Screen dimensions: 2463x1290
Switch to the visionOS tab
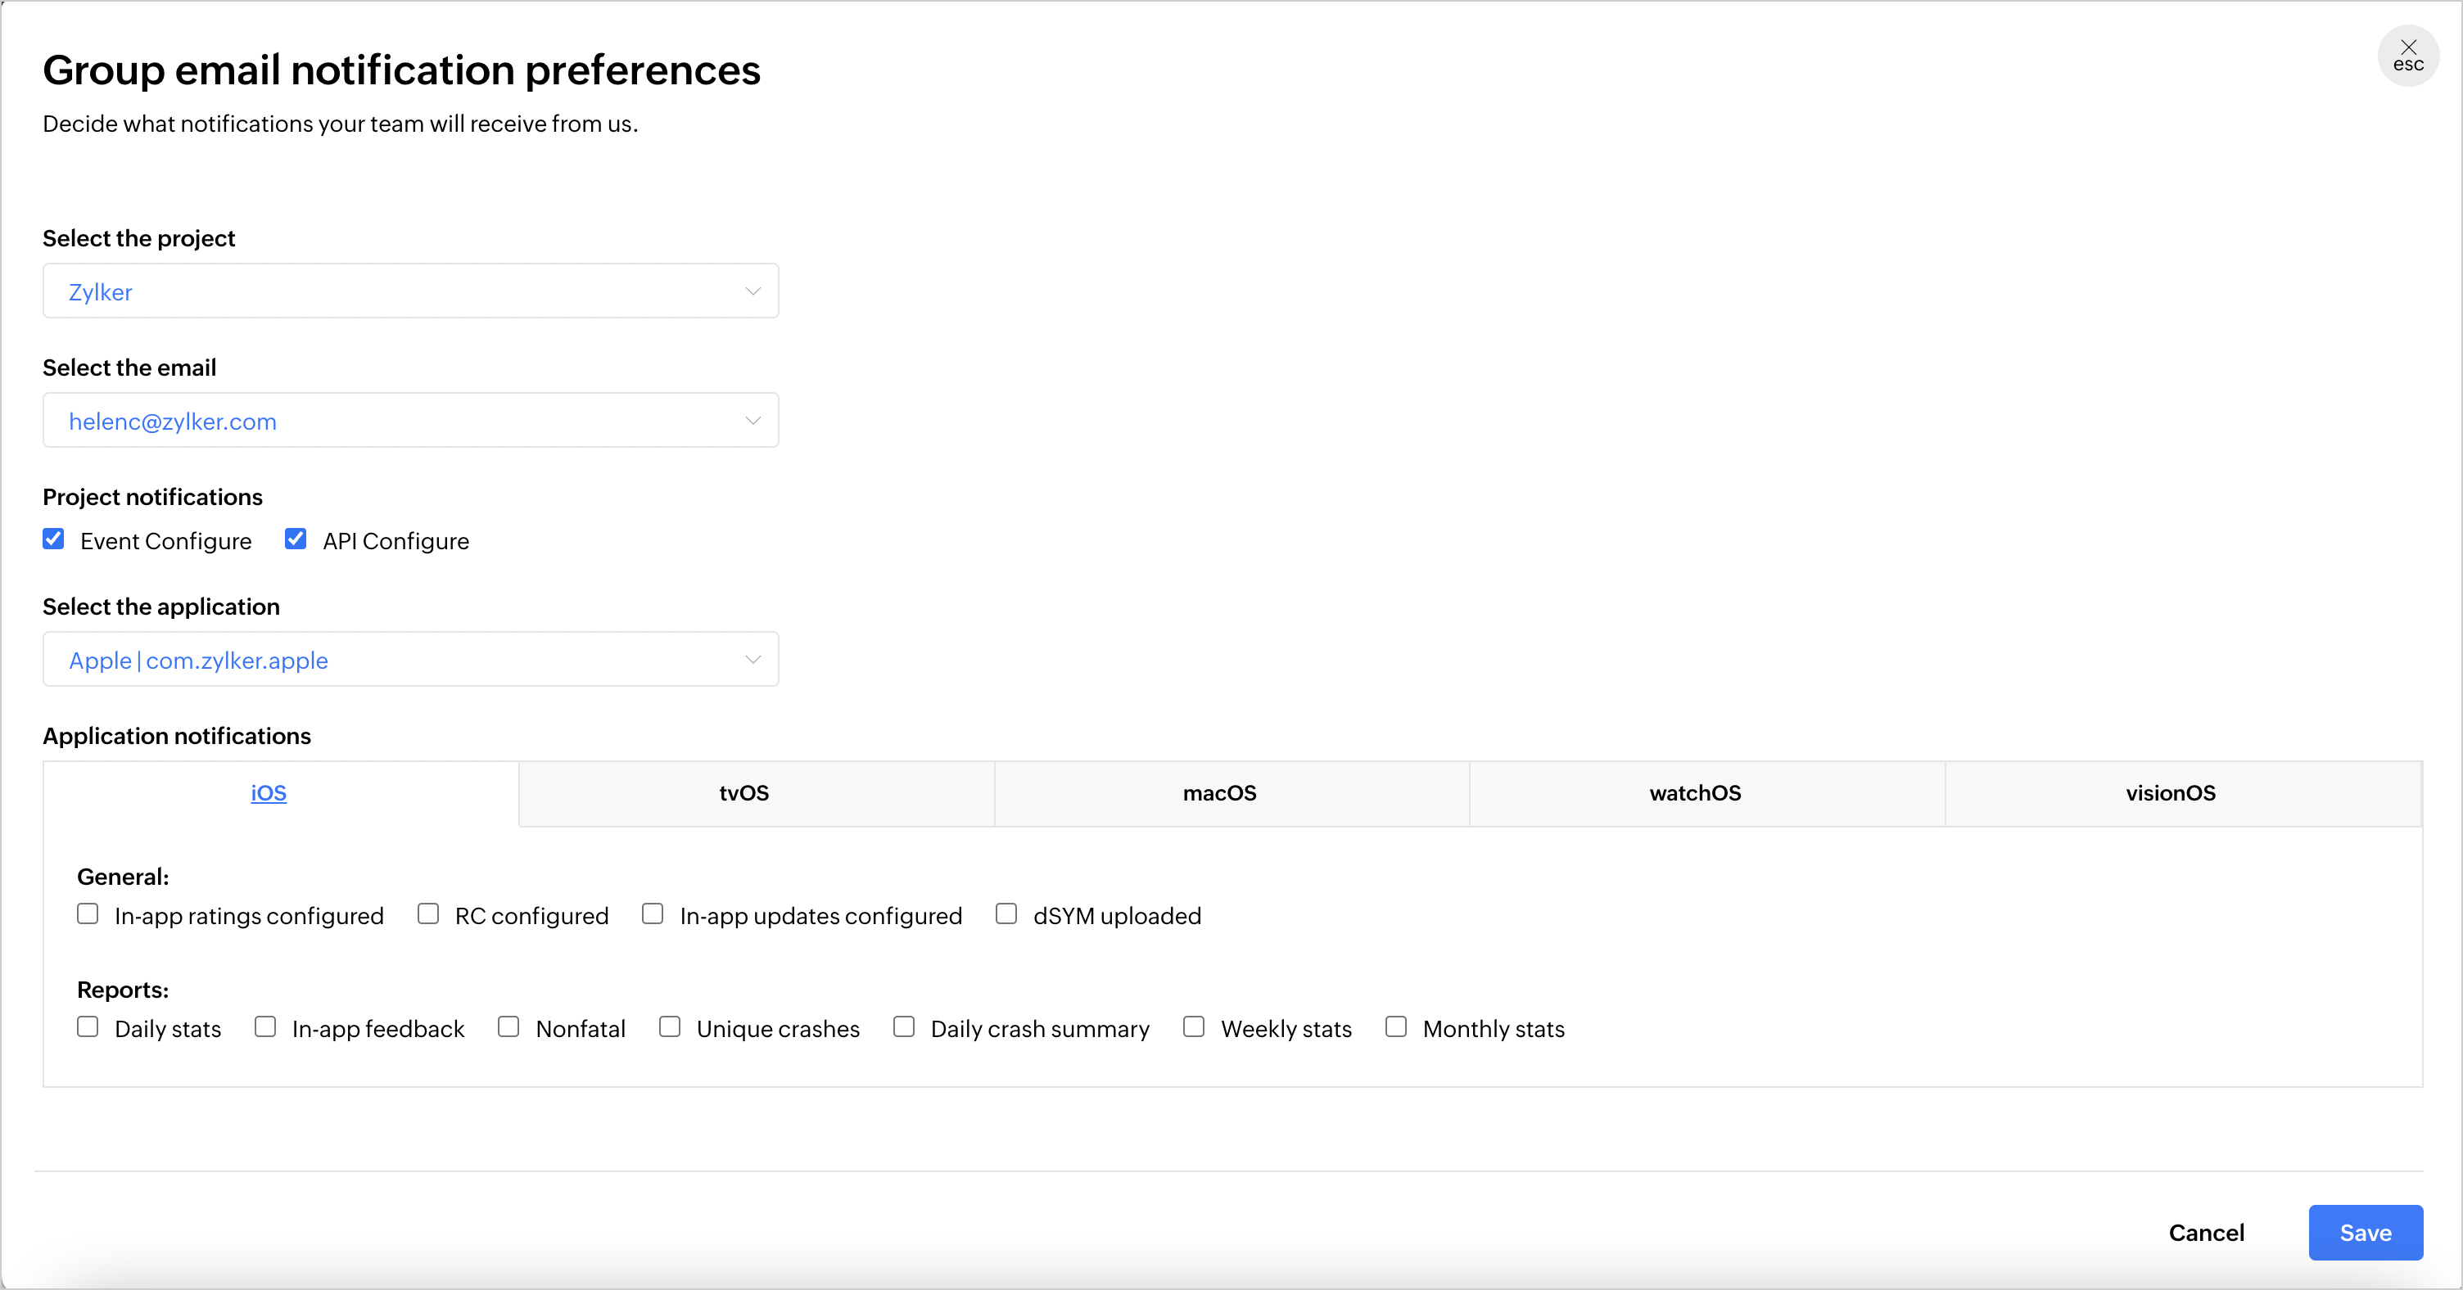2171,793
